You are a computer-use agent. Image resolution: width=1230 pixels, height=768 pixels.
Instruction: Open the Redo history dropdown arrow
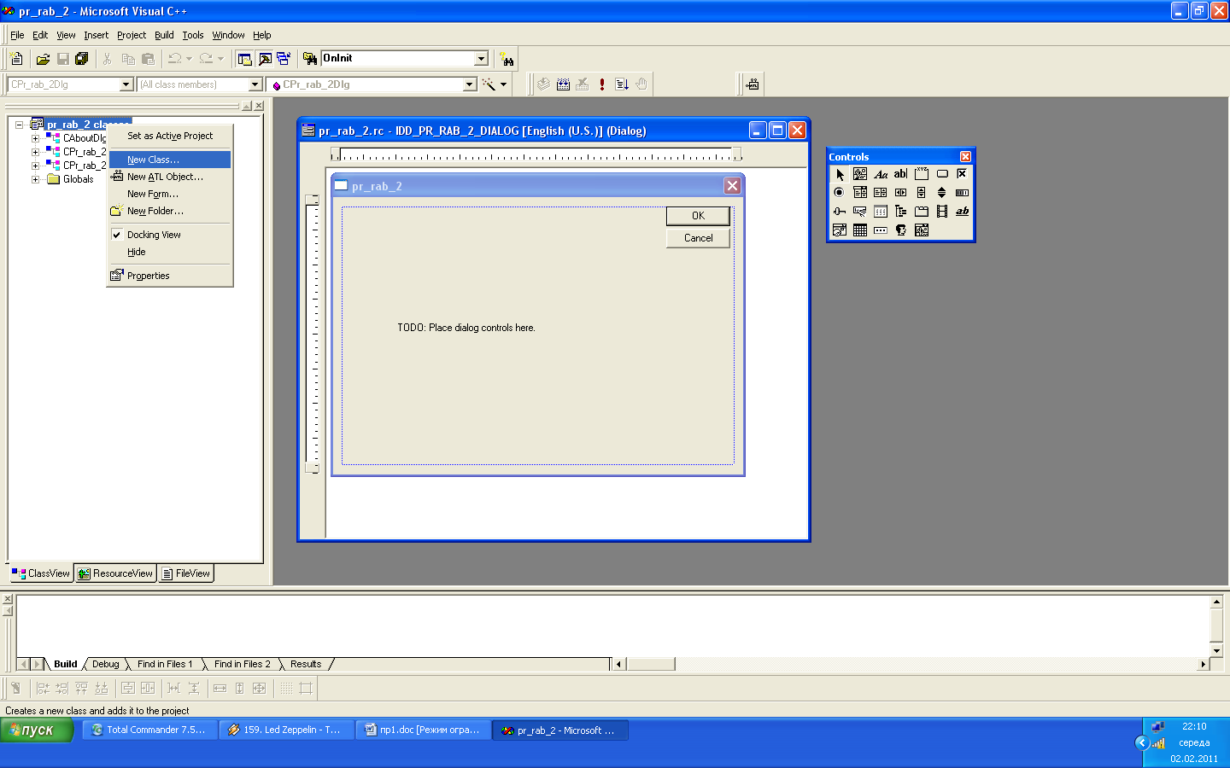(x=220, y=59)
